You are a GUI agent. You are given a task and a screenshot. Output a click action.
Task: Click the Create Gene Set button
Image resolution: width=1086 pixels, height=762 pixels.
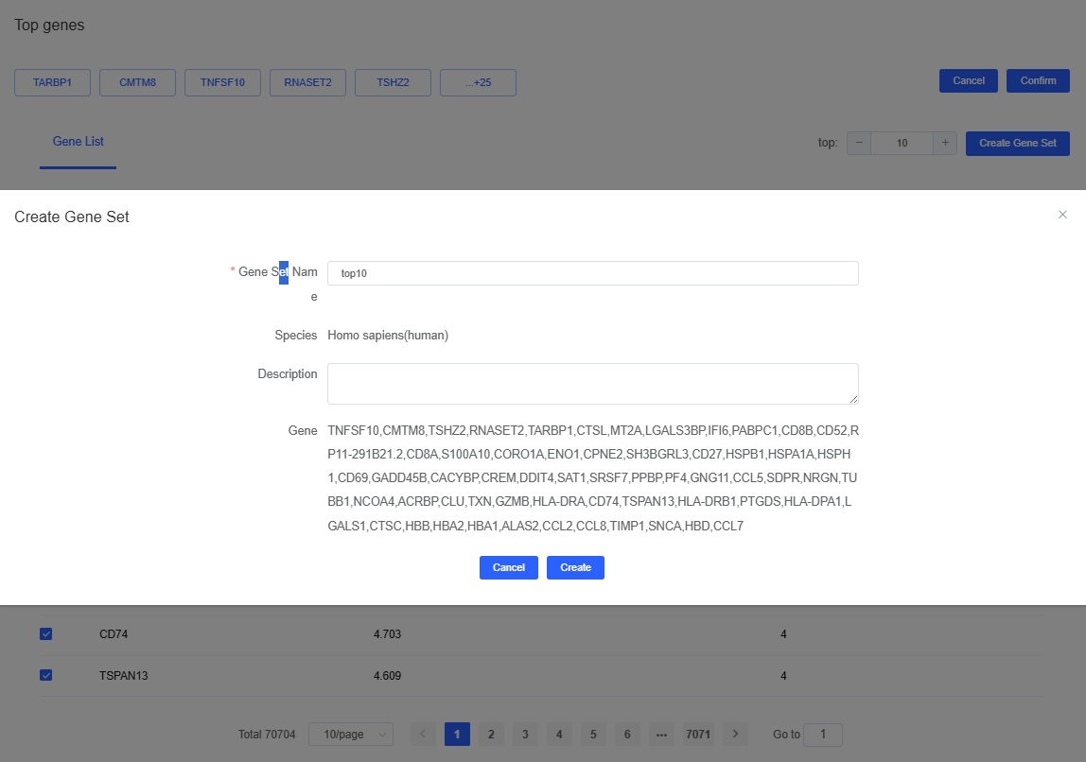[x=1017, y=143]
